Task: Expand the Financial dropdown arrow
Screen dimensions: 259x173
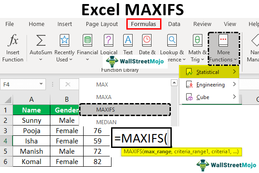Action: 87,60
